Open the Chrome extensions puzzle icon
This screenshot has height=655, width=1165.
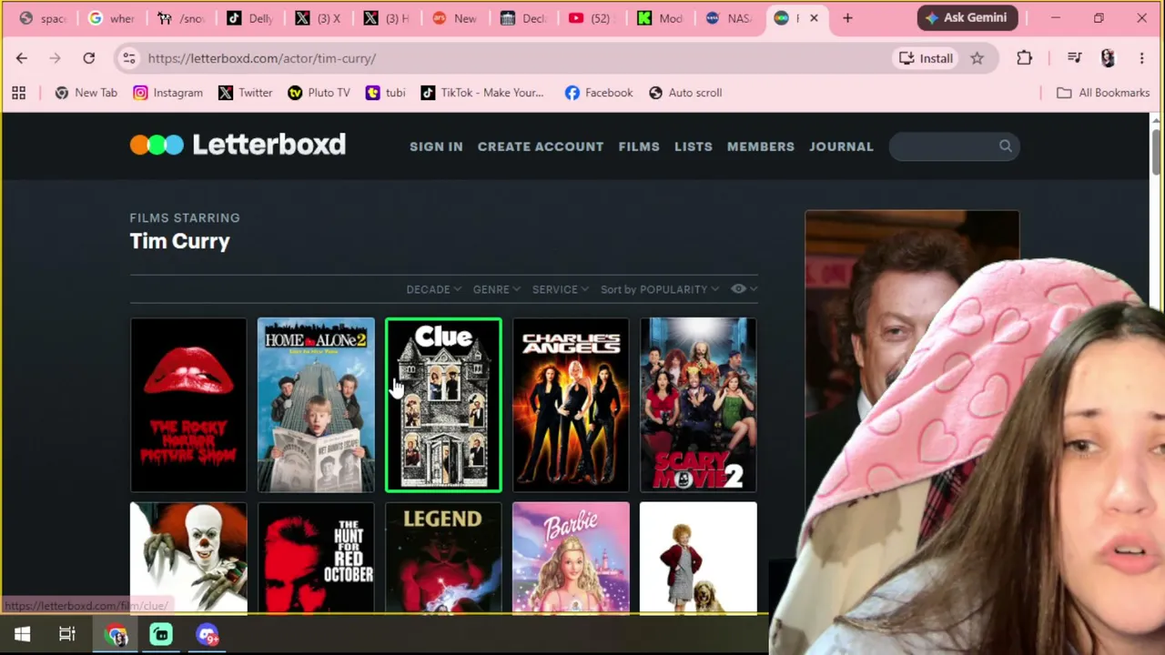pyautogui.click(x=1024, y=58)
